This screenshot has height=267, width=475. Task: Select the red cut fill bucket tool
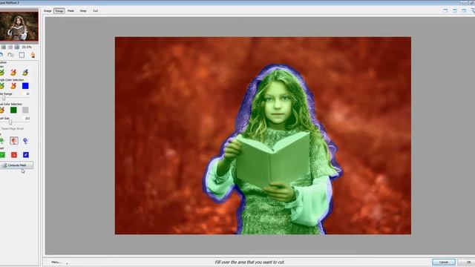pyautogui.click(x=14, y=141)
